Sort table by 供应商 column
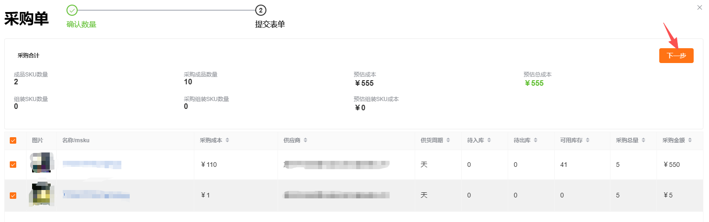This screenshot has width=709, height=222. tap(305, 140)
